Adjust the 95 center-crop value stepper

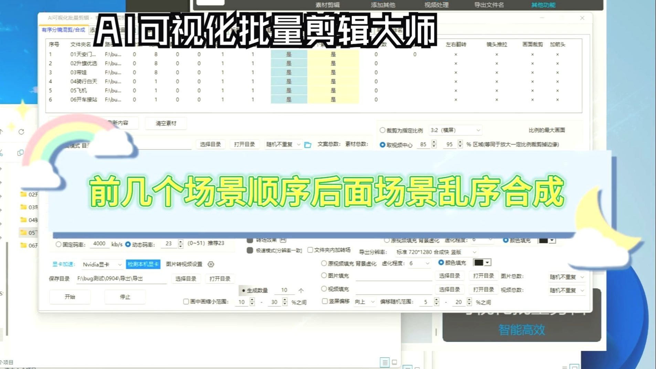point(460,144)
